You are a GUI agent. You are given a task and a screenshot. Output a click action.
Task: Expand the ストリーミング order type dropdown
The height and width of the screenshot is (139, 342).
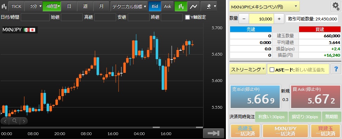[248, 69]
